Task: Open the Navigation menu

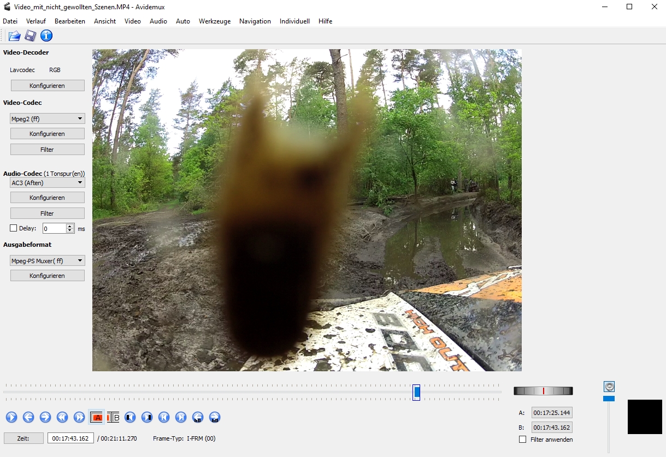Action: tap(255, 21)
